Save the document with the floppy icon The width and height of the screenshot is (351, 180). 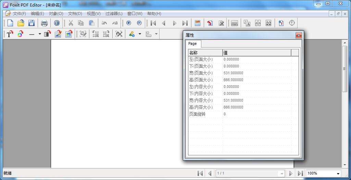click(x=32, y=23)
